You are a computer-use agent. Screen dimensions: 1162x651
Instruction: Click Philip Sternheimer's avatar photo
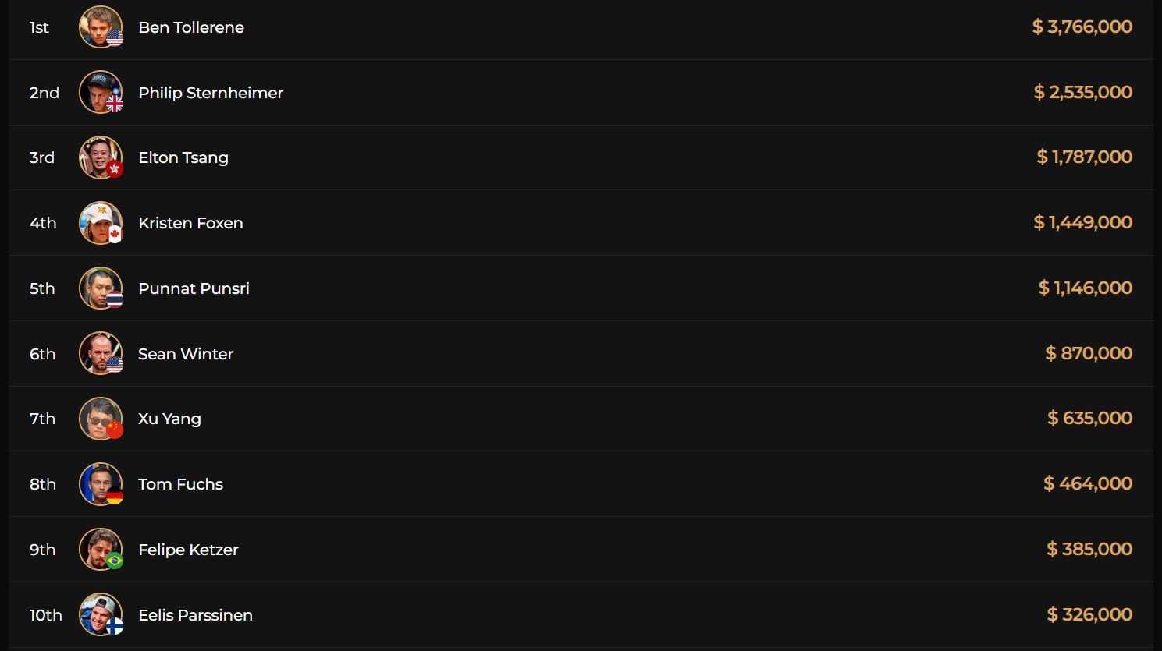click(100, 92)
